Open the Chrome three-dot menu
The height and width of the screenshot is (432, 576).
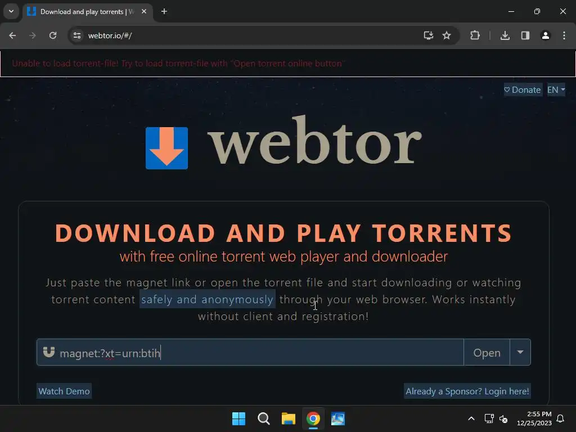[x=564, y=35]
